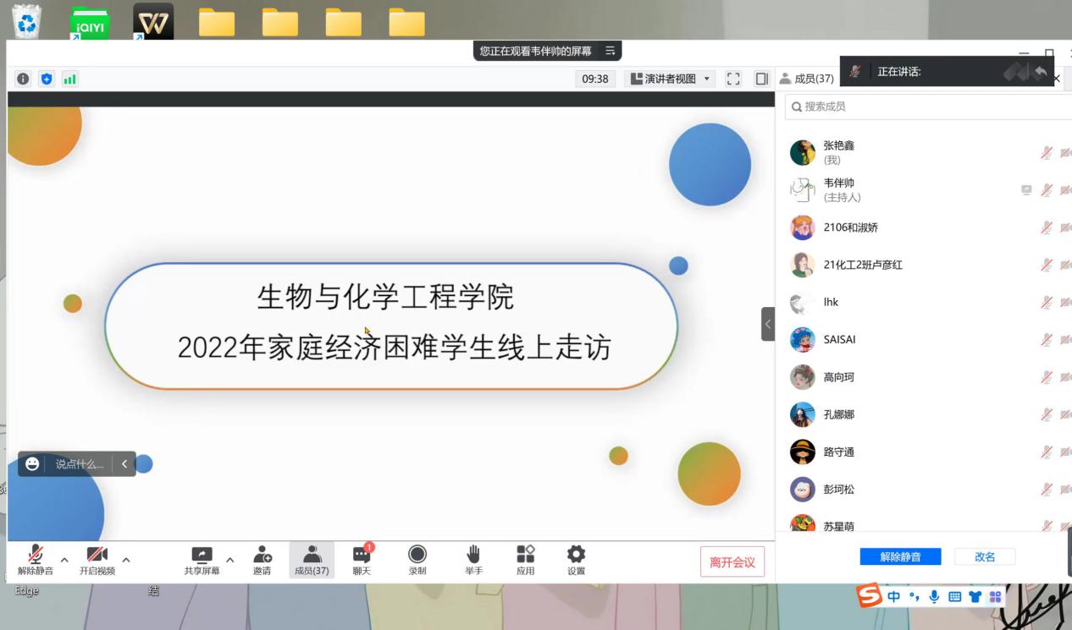1072x630 pixels.
Task: Raise your hand using 举手
Action: (472, 559)
